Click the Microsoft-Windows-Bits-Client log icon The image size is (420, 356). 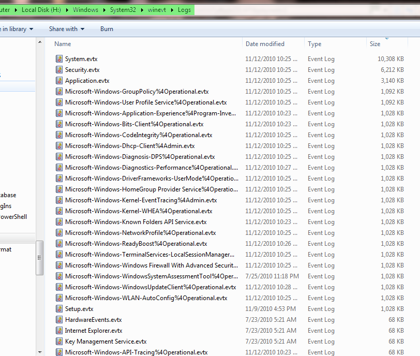pyautogui.click(x=58, y=124)
